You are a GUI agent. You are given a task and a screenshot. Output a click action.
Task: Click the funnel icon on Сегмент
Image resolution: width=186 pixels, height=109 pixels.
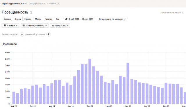click(5, 26)
